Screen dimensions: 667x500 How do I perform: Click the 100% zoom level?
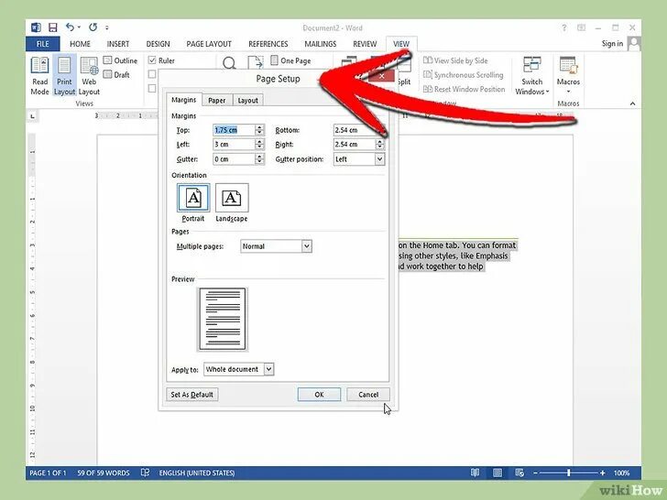(621, 473)
